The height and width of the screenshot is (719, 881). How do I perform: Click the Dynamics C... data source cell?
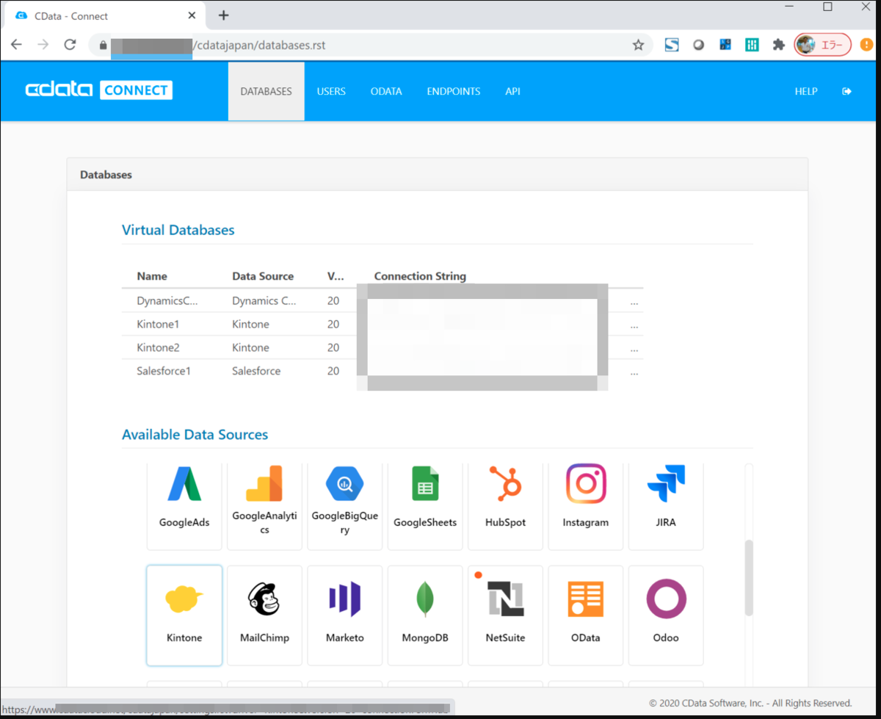click(x=264, y=300)
